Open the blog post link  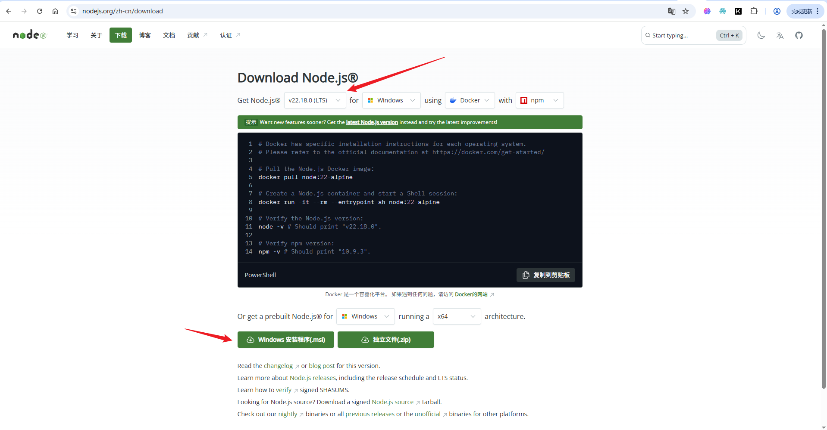(322, 366)
